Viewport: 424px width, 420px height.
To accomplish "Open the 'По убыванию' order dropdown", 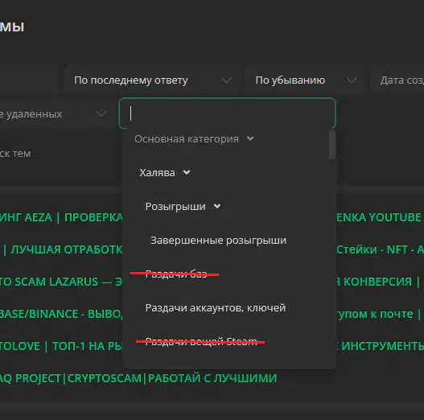I will coord(307,80).
